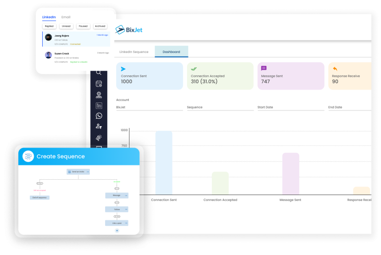Filter conversations by Replied
The image size is (381, 255).
(49, 26)
